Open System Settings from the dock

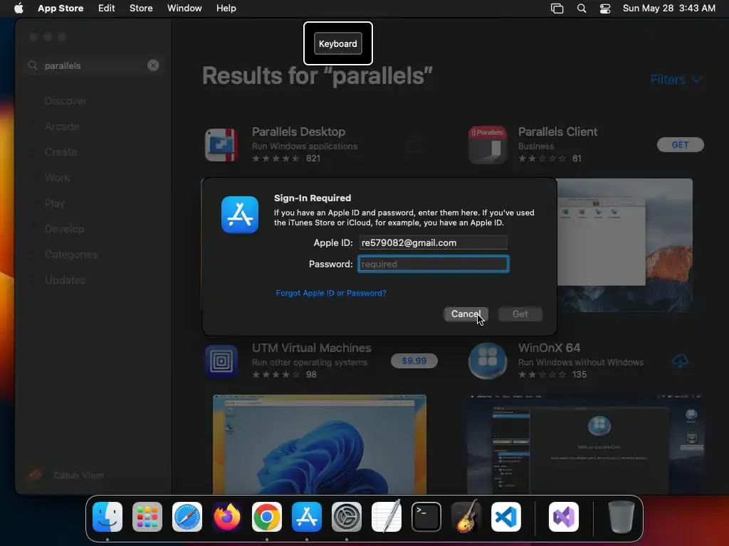pyautogui.click(x=347, y=517)
